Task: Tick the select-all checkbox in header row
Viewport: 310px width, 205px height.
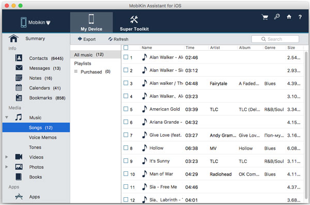Action: click(x=126, y=48)
